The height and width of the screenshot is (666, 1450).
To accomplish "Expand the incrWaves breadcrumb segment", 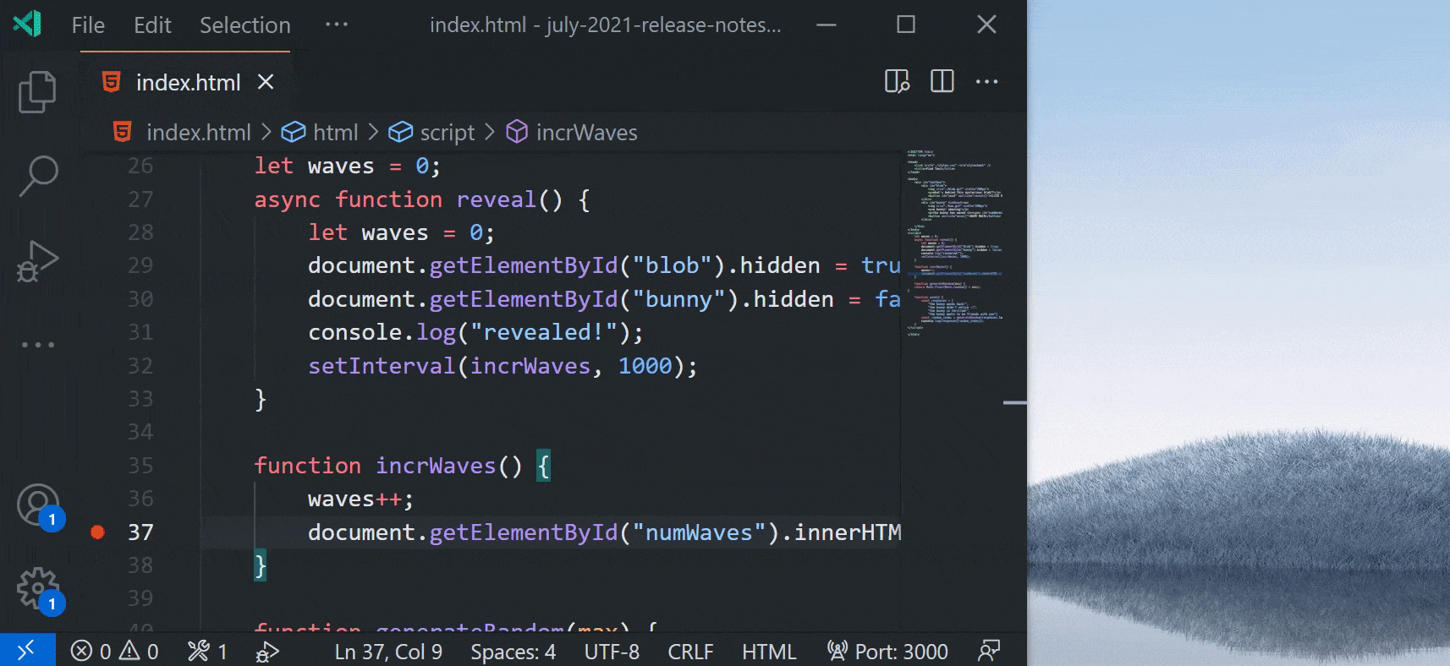I will point(572,133).
